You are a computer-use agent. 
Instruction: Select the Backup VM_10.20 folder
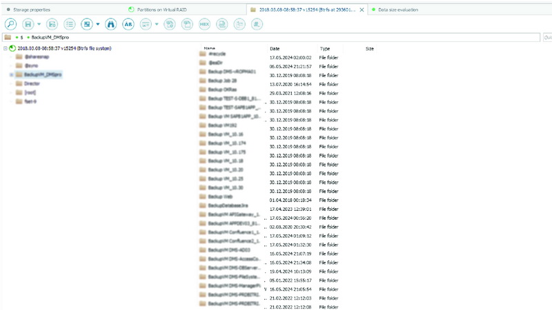click(226, 169)
